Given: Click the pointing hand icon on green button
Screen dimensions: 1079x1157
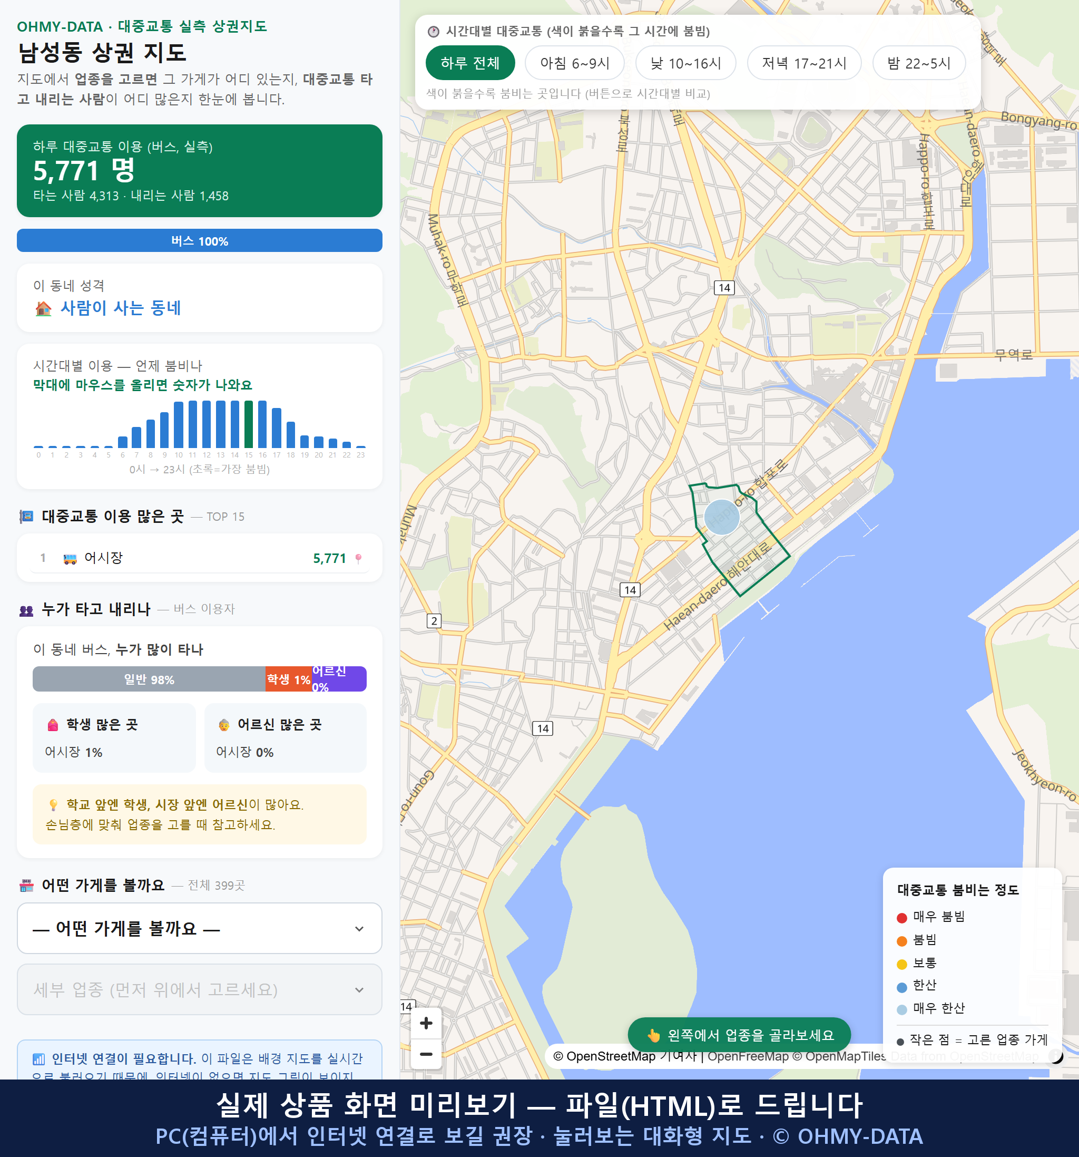Looking at the screenshot, I should (653, 1035).
